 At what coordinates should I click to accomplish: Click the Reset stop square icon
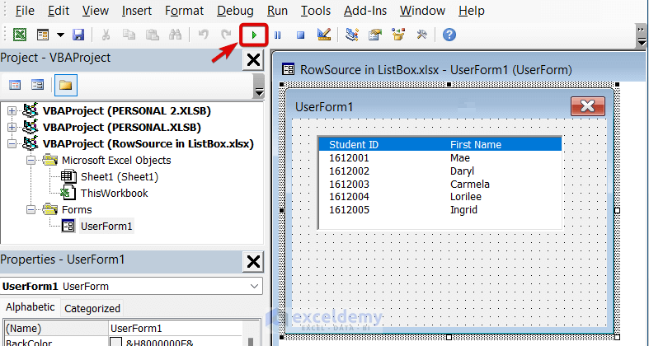point(301,35)
